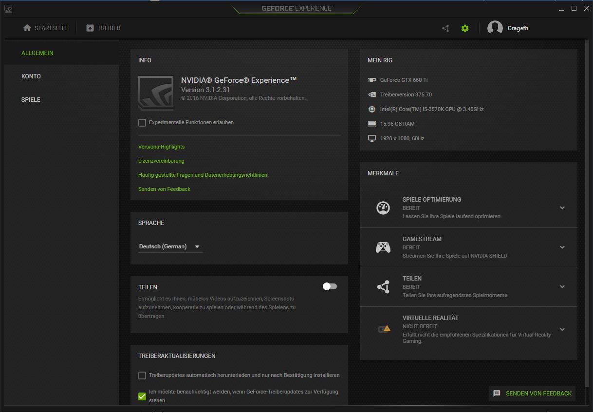The height and width of the screenshot is (413, 593).
Task: Click the Senden von Feedback button
Action: [532, 394]
